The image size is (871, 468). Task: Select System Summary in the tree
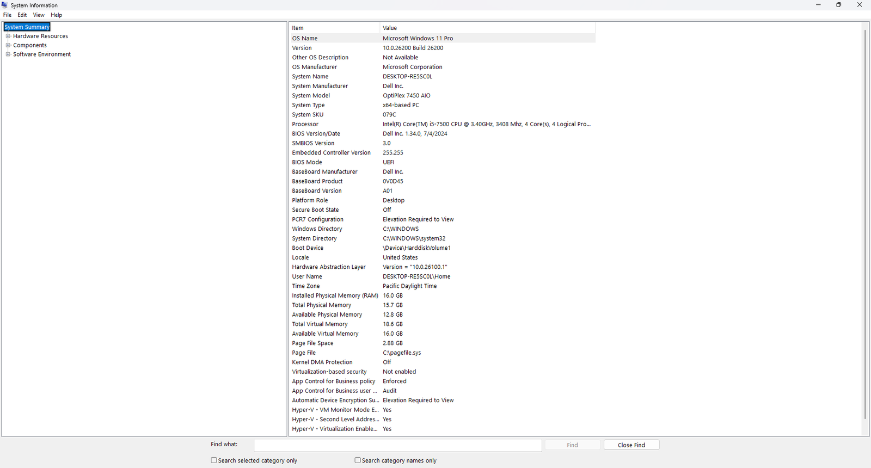coord(27,27)
